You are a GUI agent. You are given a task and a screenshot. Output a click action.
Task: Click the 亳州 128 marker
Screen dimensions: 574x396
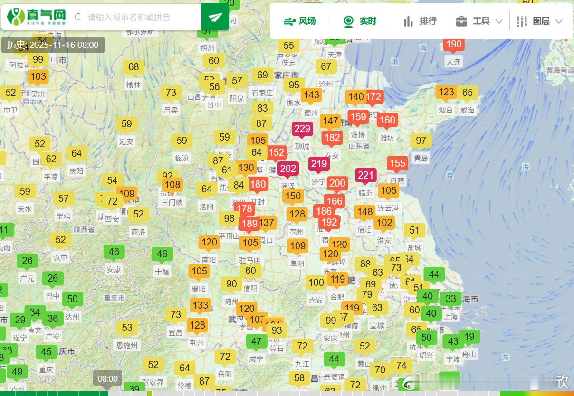297,215
